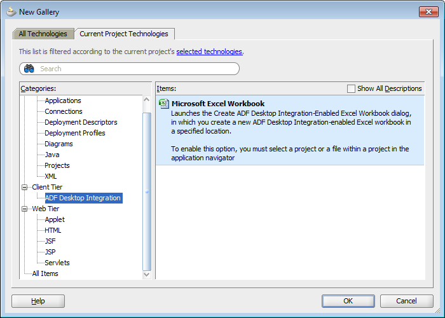Click the categories vertical scrollbar thumb
Screen dimensions: 445x318
[x=147, y=191]
